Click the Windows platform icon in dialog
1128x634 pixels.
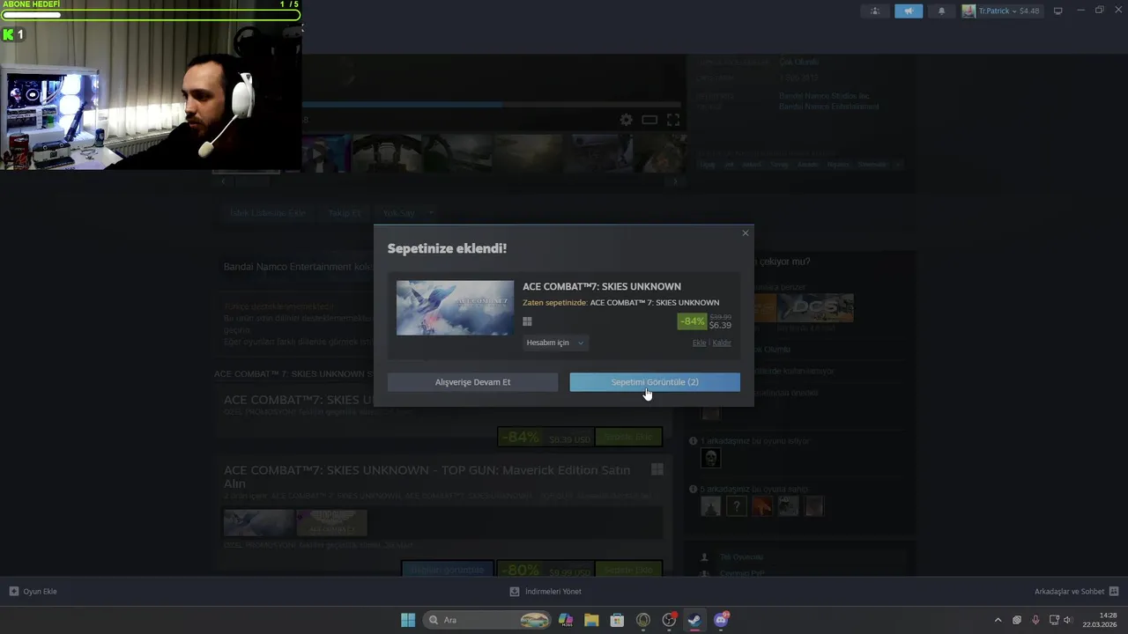527,321
